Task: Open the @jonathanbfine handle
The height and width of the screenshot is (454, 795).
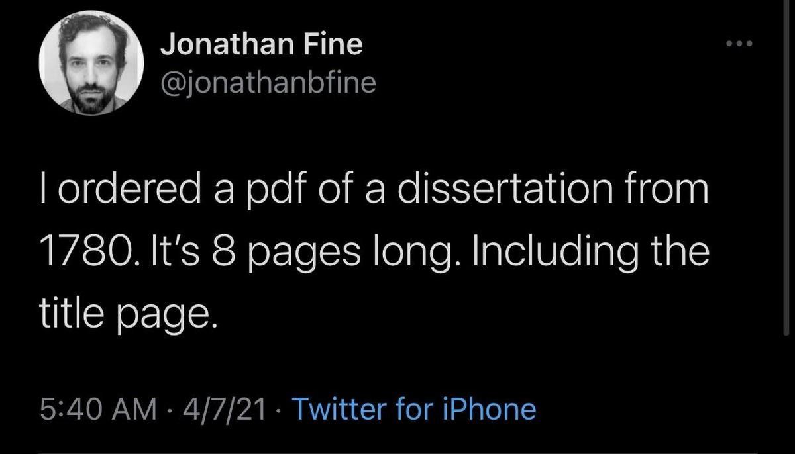Action: (x=268, y=82)
